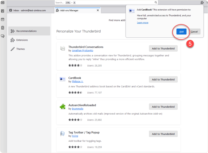
Task: Click the CardBook star rating
Action: tap(75, 92)
